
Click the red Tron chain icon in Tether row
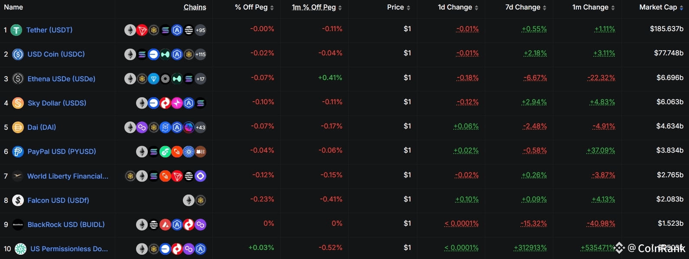142,30
